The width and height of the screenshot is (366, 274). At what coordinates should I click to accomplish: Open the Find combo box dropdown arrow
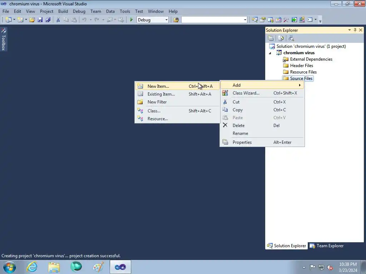point(245,20)
